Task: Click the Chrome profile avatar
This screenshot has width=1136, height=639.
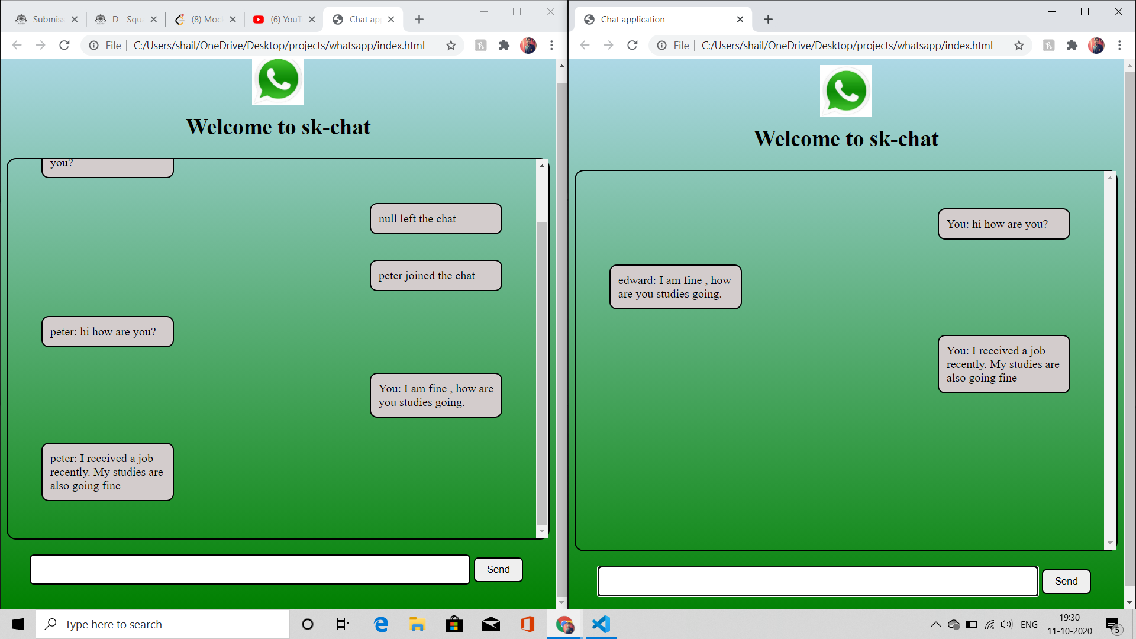Action: tap(528, 45)
